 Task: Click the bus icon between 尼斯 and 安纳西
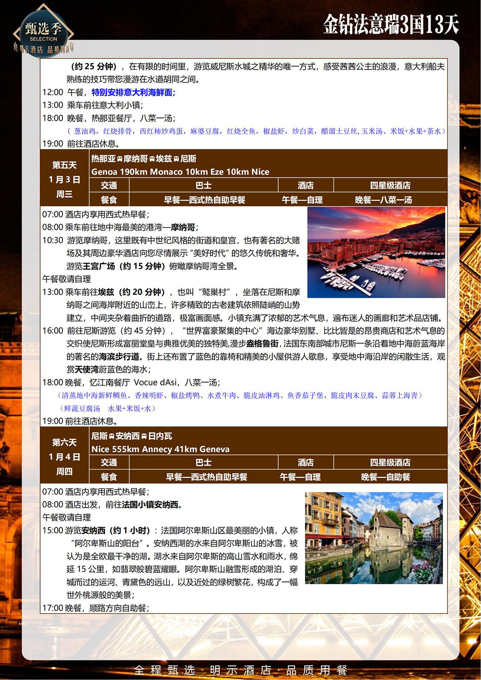[111, 436]
